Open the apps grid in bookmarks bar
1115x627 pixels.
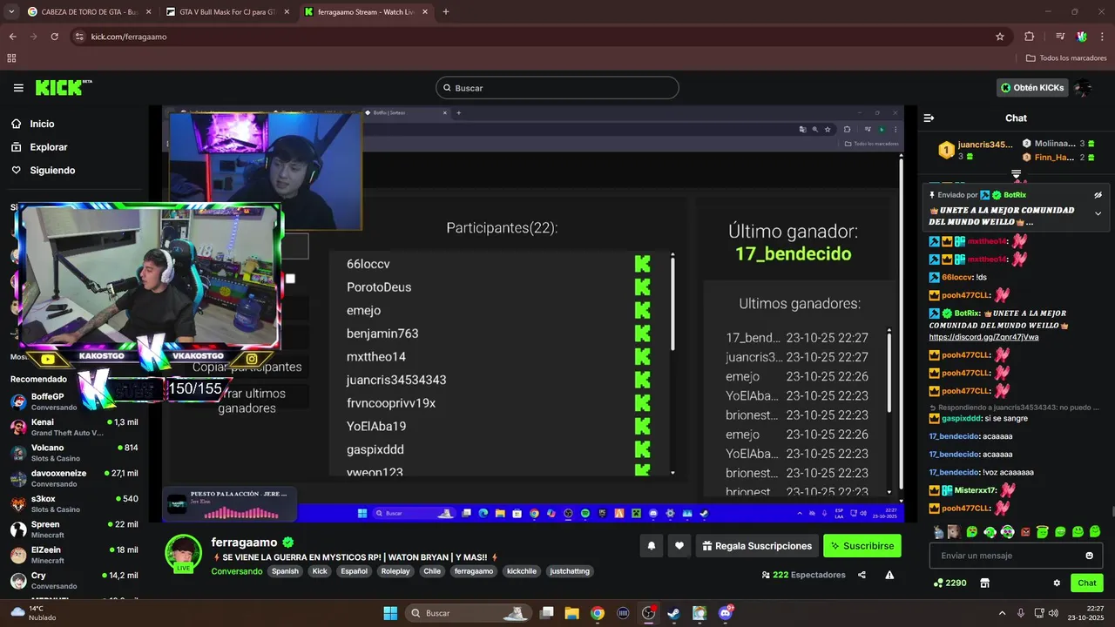(11, 58)
